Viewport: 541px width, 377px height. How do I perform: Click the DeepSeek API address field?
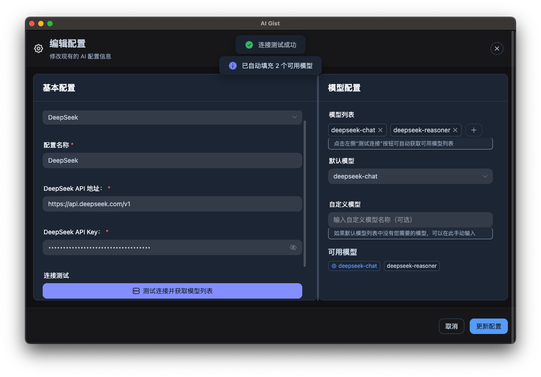pos(172,204)
